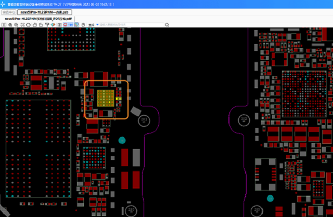Screen dimensions: 333x217
Task: Select the yellow highlighted BGA chip
Action: 105,98
